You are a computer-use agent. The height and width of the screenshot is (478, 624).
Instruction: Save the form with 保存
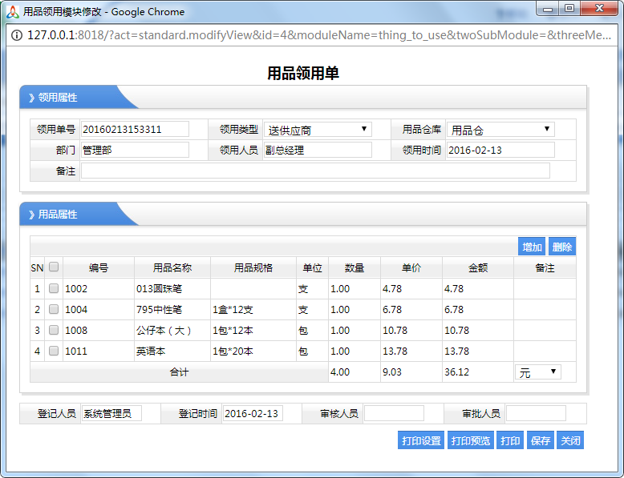[541, 440]
